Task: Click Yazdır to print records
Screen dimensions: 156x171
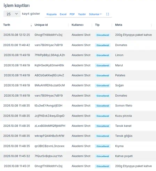Action: (x=82, y=14)
